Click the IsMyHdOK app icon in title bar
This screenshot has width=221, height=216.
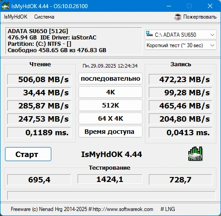[x=5, y=6]
